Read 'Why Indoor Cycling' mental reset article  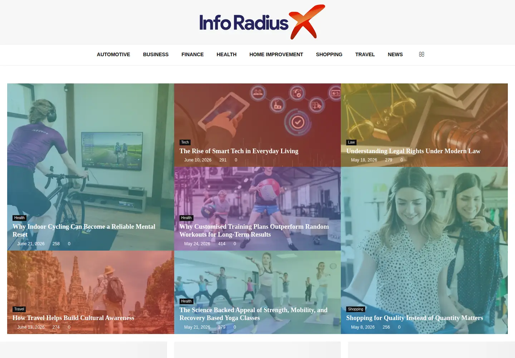(84, 231)
